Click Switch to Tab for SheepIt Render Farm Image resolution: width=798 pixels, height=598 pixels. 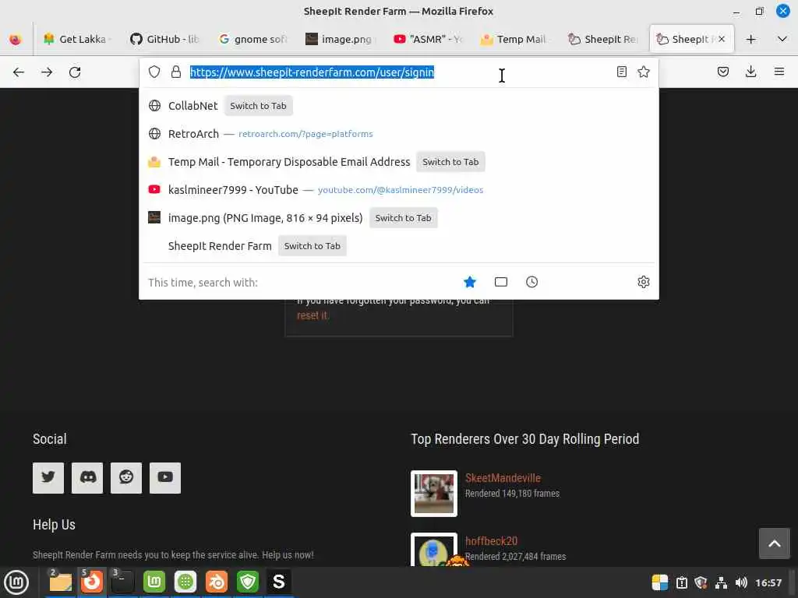(312, 245)
